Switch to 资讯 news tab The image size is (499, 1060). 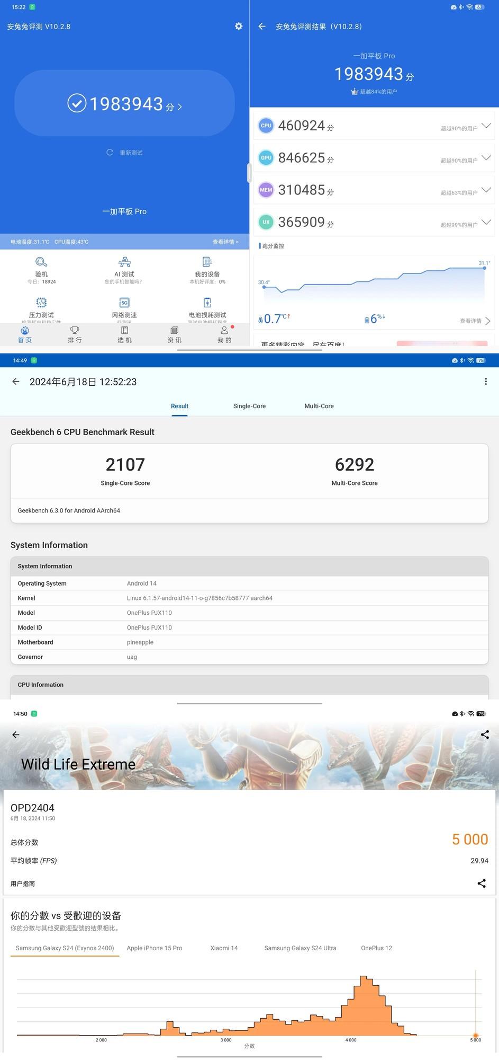[x=174, y=335]
